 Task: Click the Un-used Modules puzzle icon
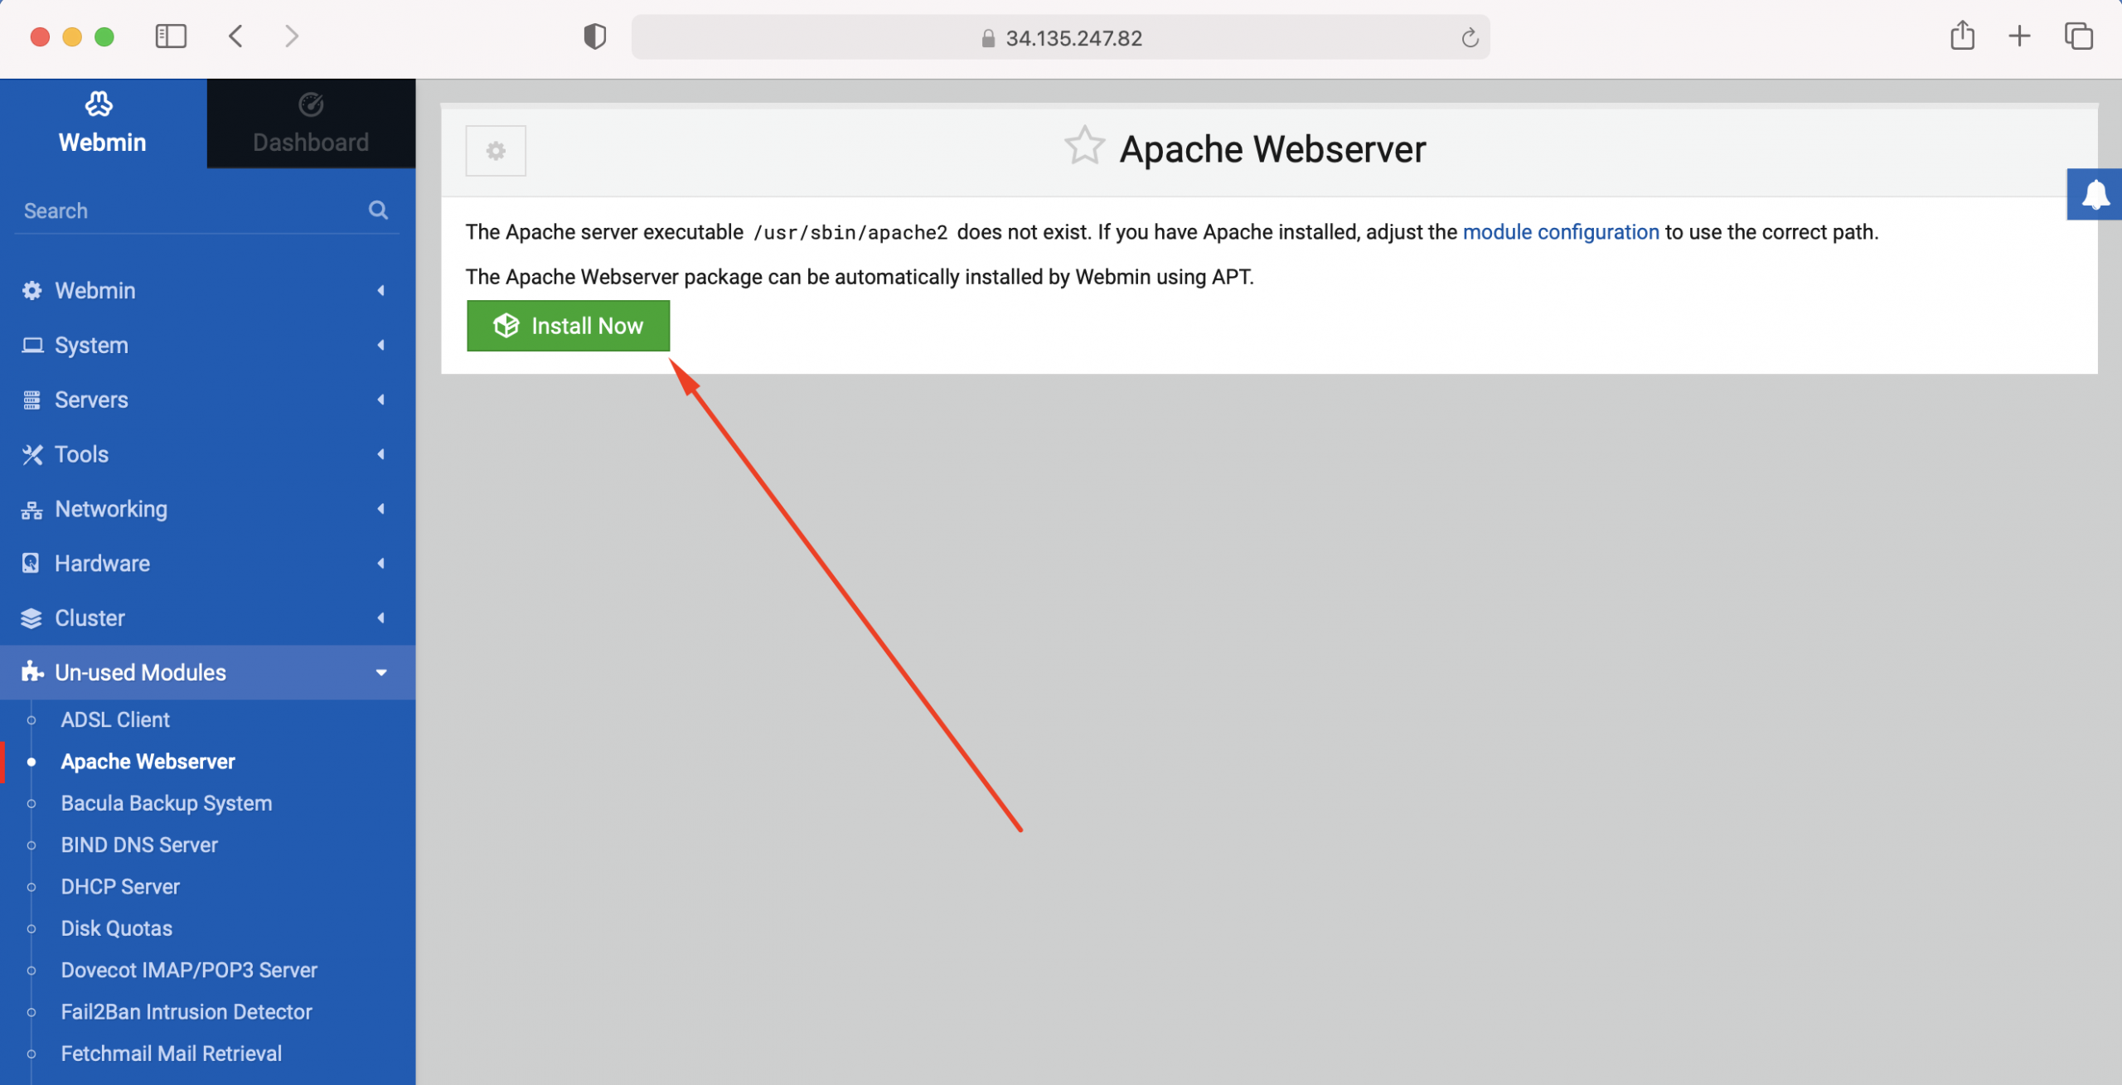(31, 671)
